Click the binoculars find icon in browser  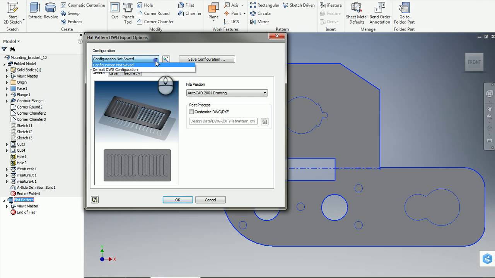[x=12, y=49]
